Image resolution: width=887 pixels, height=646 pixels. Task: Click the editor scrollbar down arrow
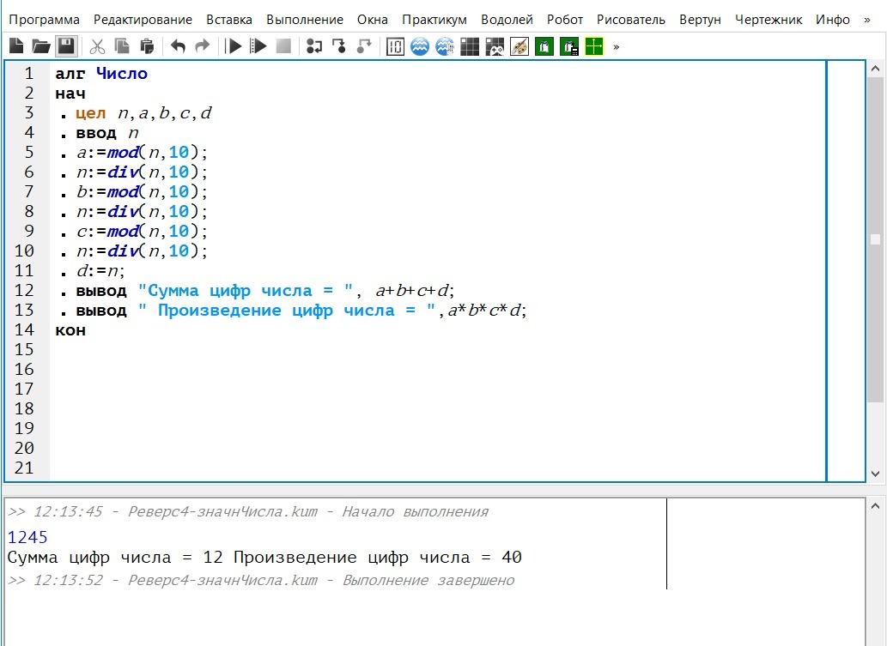click(875, 474)
